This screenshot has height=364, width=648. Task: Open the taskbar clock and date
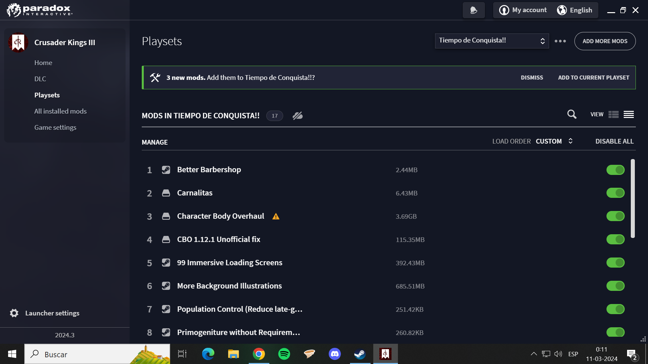[602, 354]
